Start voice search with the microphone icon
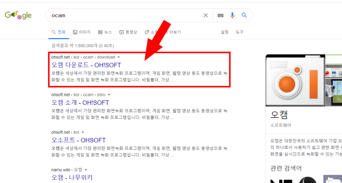The image size is (342, 183). [x=232, y=15]
